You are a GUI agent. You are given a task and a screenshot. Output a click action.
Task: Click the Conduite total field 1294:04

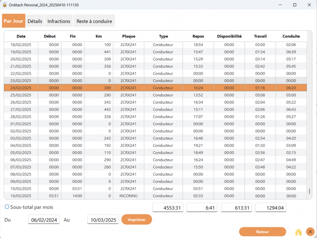click(x=271, y=207)
